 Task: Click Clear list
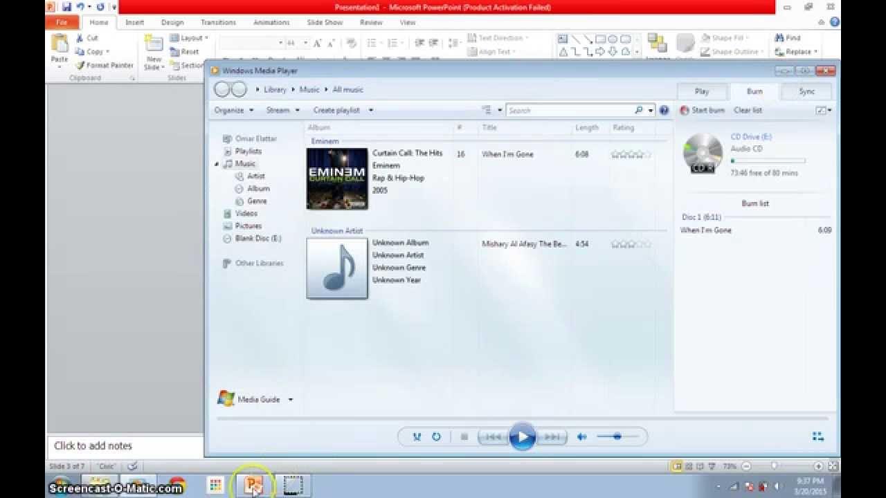click(x=748, y=110)
